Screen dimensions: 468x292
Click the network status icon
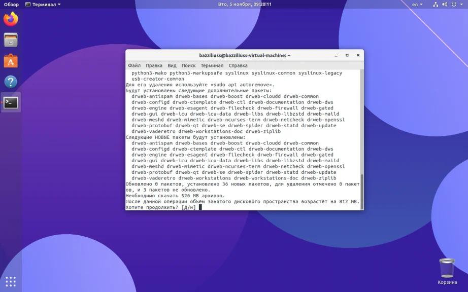(x=436, y=5)
